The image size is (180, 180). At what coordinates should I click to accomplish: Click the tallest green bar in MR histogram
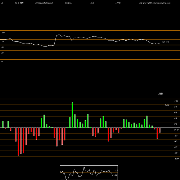[72, 115]
